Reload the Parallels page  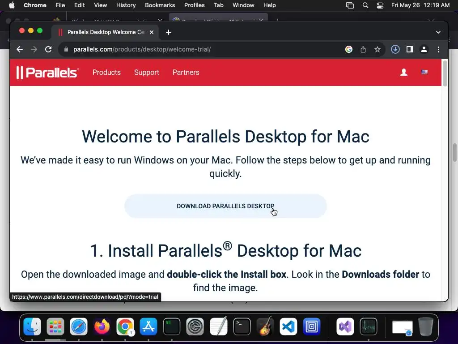point(48,49)
